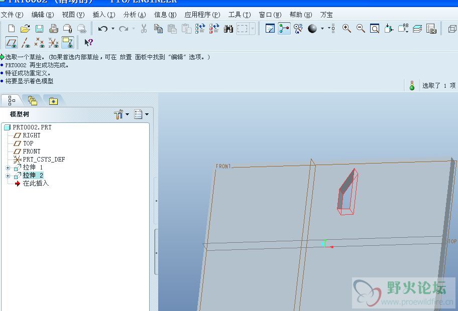Open the 文件(F) menu
This screenshot has height=311, width=458.
12,15
